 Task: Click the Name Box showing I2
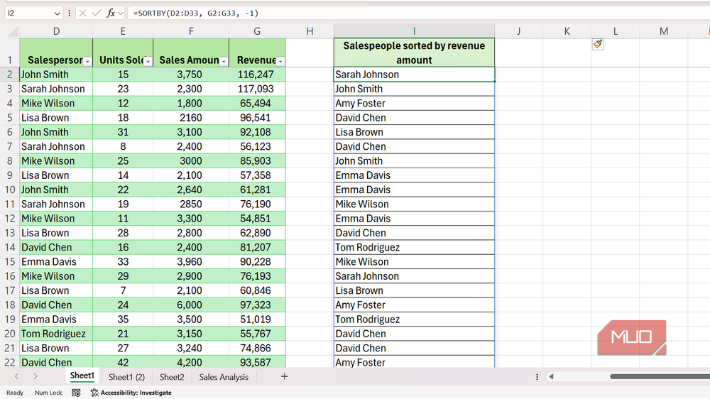pos(29,13)
